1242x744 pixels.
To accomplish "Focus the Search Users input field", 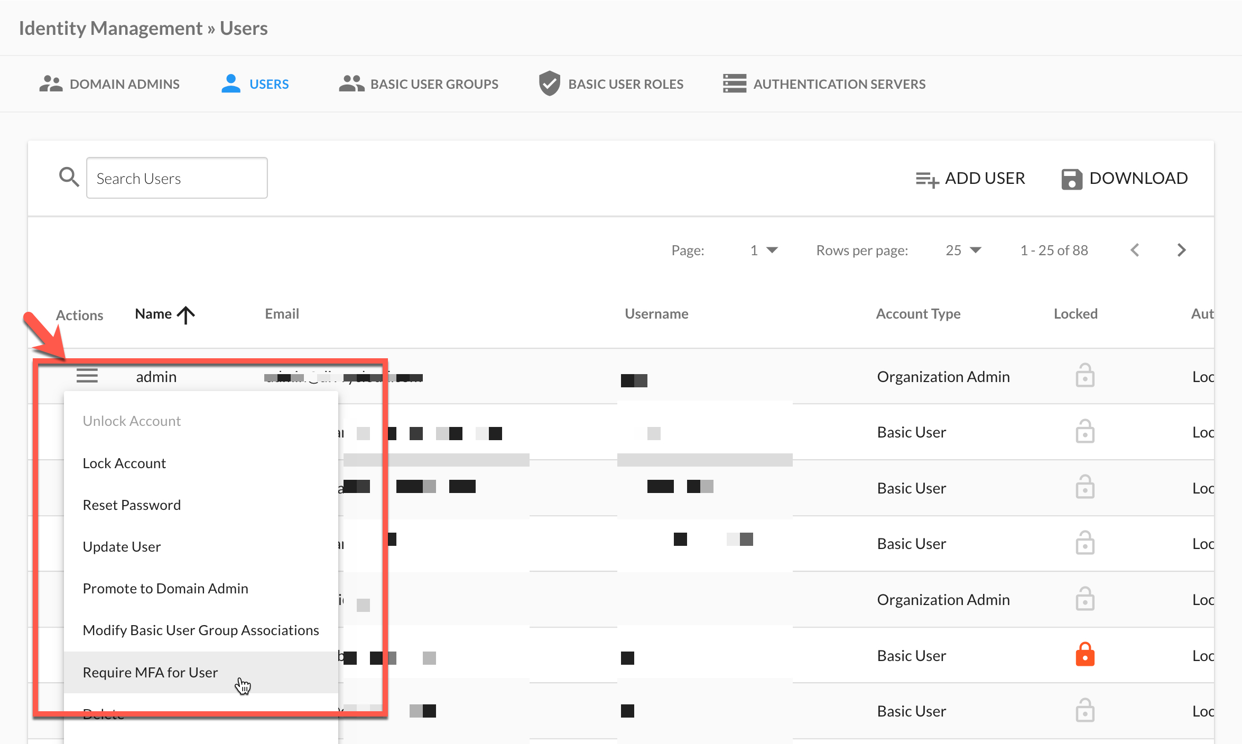I will coord(177,178).
